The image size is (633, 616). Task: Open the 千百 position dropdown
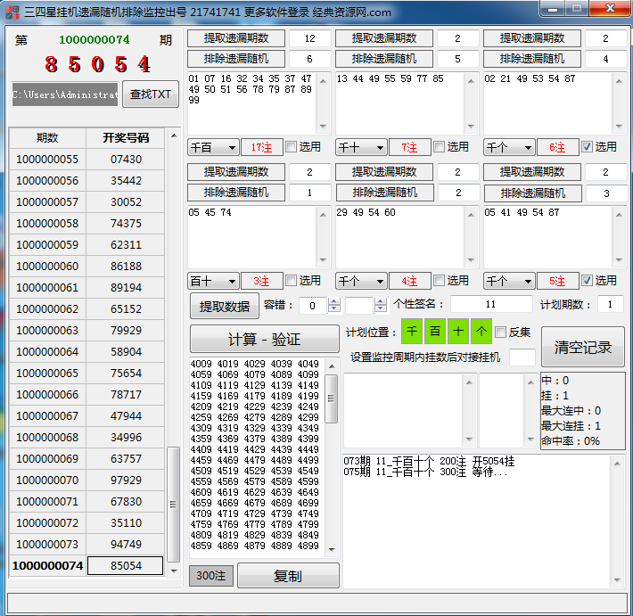[x=214, y=147]
